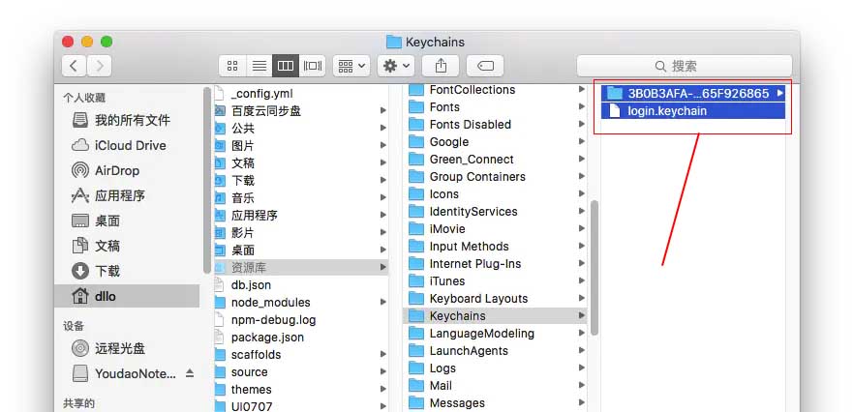The image size is (854, 412).
Task: Select the 公共 folder in first column
Action: click(x=301, y=129)
